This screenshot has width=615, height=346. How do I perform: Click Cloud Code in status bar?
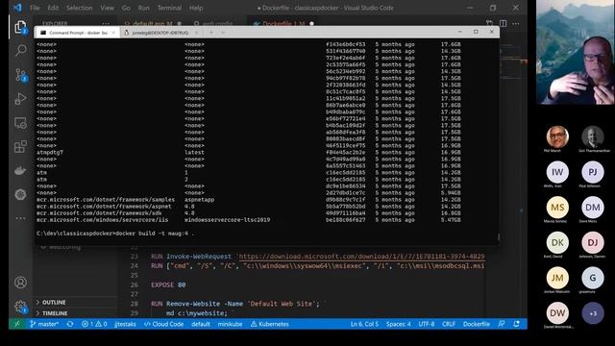[163, 324]
